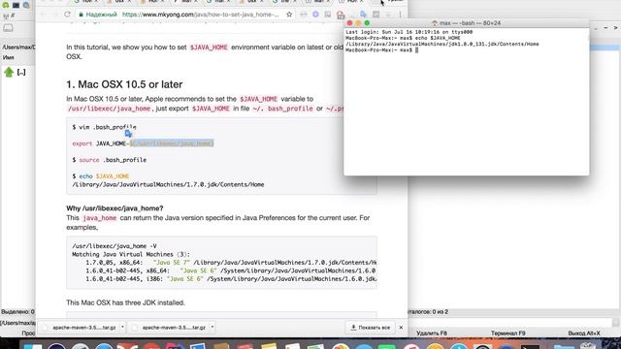The image size is (621, 349).
Task: Click Терминал F9 in file manager
Action: (507, 333)
